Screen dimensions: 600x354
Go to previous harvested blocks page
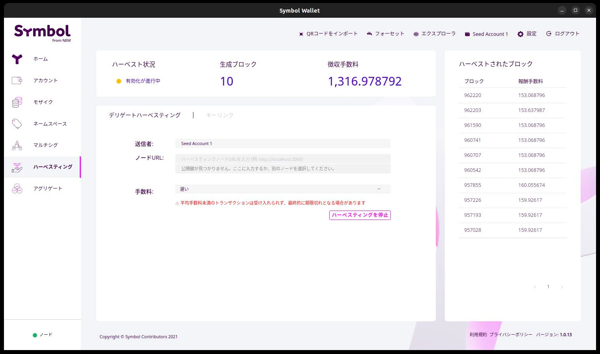point(535,287)
